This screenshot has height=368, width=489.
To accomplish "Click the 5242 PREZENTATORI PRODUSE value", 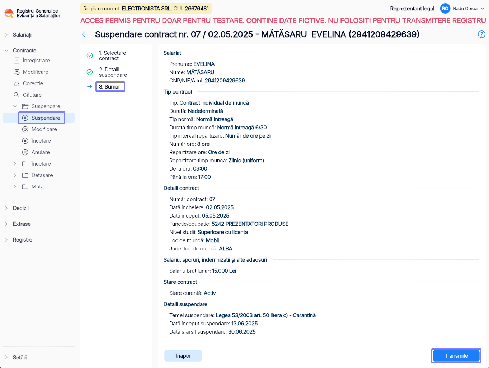I will pos(250,224).
